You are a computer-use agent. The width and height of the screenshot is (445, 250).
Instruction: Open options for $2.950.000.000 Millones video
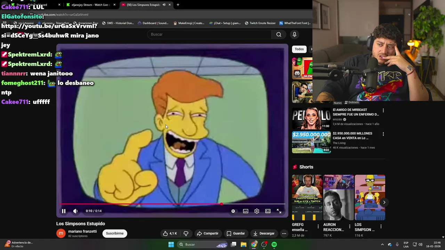point(383,134)
